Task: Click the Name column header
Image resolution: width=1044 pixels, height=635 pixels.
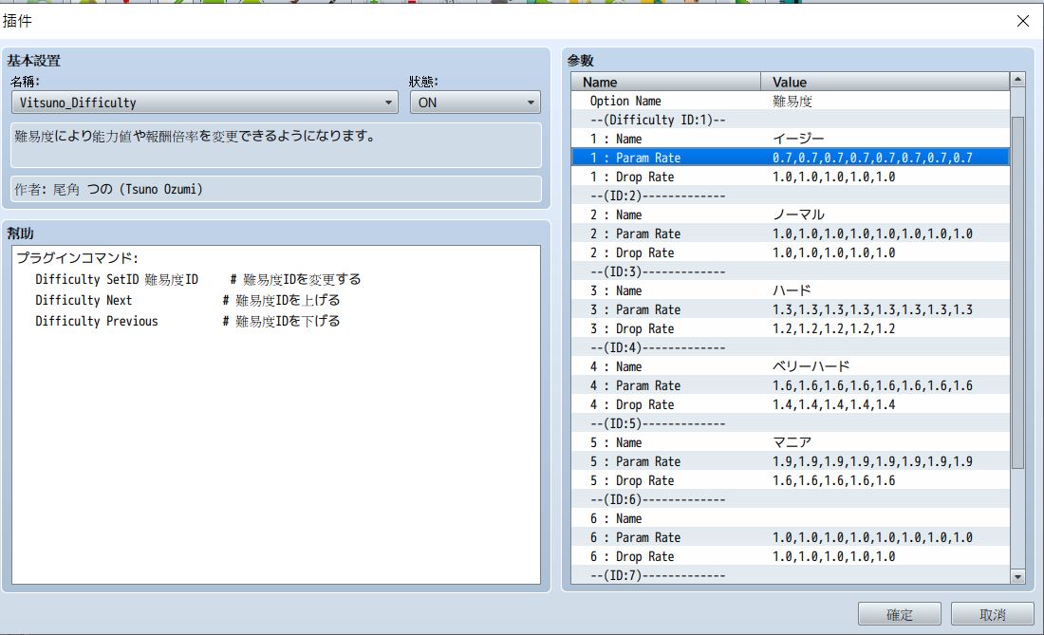Action: (666, 82)
